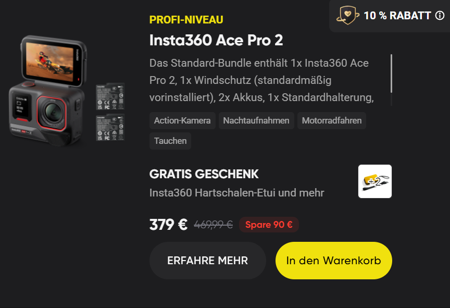Click the Insta360 Ace Pro 2 camera image
The image size is (450, 308).
click(48, 91)
